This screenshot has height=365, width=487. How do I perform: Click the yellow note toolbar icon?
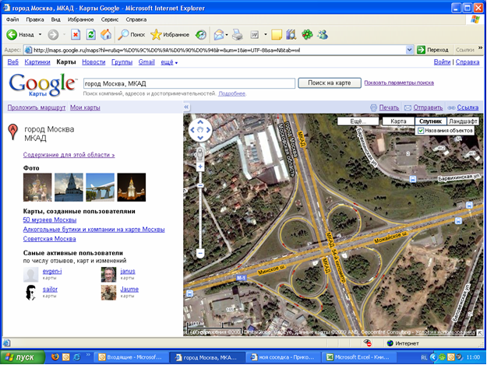coord(277,34)
